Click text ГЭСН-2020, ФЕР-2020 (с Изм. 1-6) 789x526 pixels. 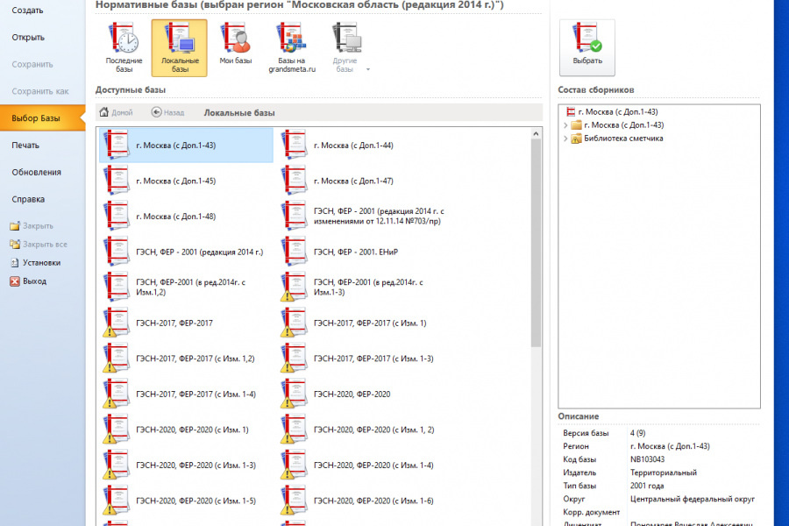point(373,501)
